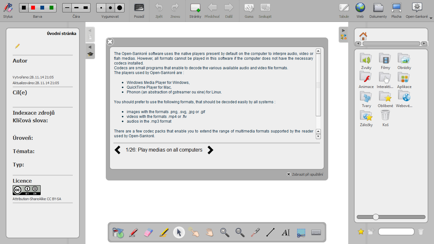Open the Tvary shapes folder
The width and height of the screenshot is (434, 244).
pyautogui.click(x=366, y=99)
